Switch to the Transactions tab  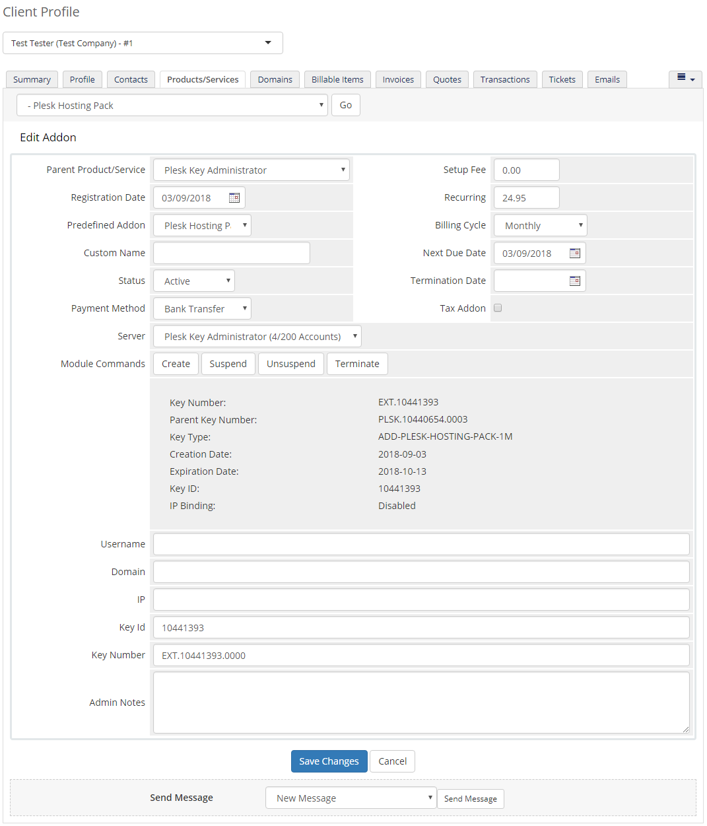[x=504, y=79]
